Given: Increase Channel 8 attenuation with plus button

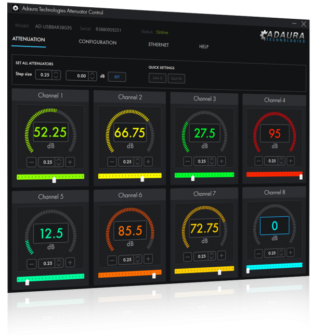Looking at the screenshot, I should click(x=291, y=253).
